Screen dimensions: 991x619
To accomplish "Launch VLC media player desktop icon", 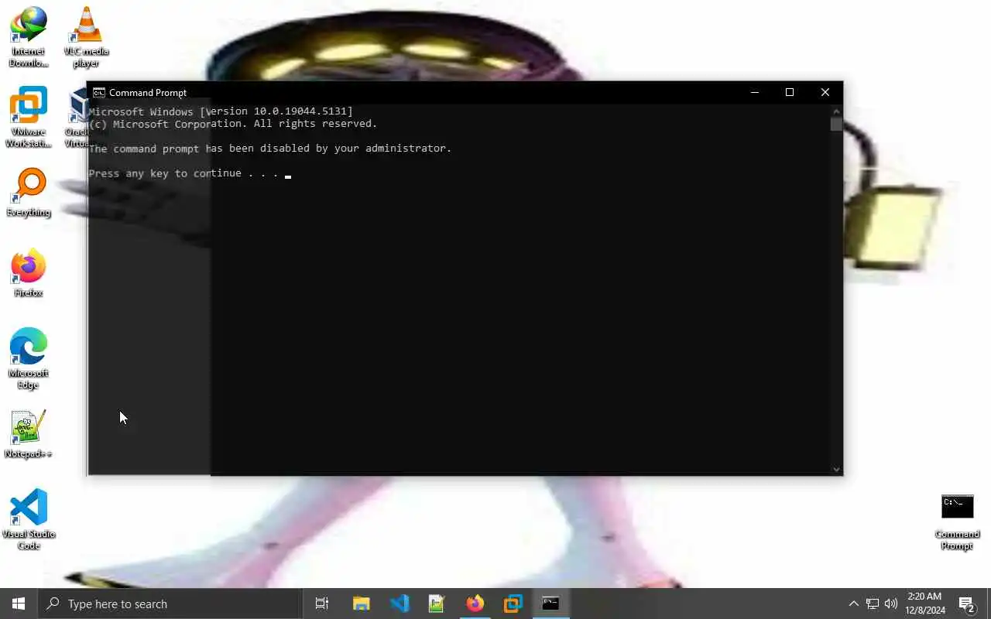I will tap(86, 36).
